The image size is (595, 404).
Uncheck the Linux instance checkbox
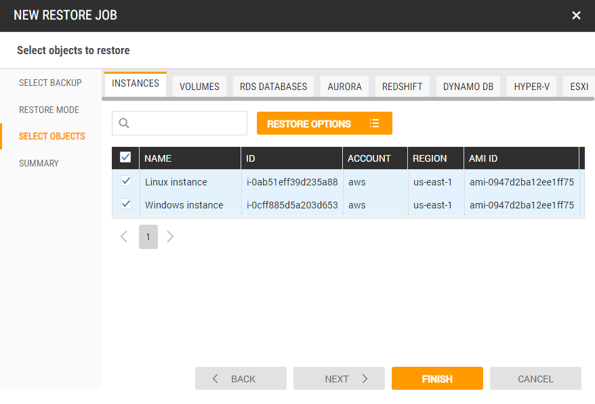[125, 181]
